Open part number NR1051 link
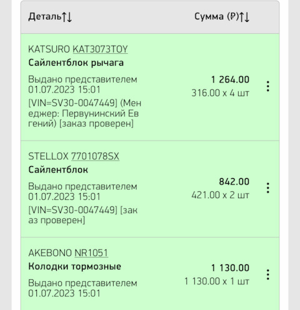 tap(91, 253)
